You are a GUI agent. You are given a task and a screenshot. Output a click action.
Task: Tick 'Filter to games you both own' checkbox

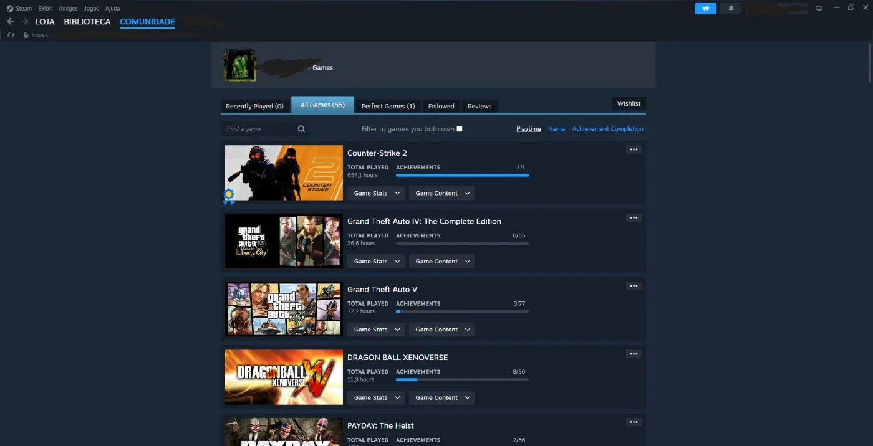pyautogui.click(x=460, y=129)
